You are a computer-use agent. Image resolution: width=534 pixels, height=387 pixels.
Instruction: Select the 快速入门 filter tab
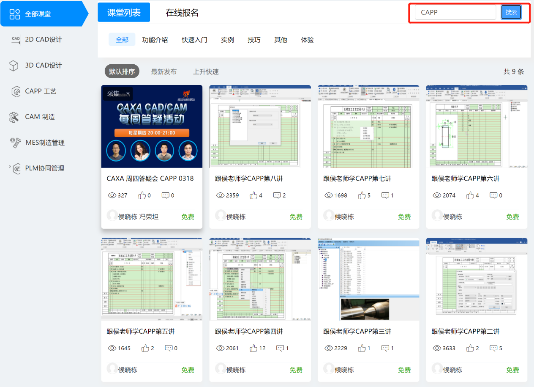tap(194, 40)
